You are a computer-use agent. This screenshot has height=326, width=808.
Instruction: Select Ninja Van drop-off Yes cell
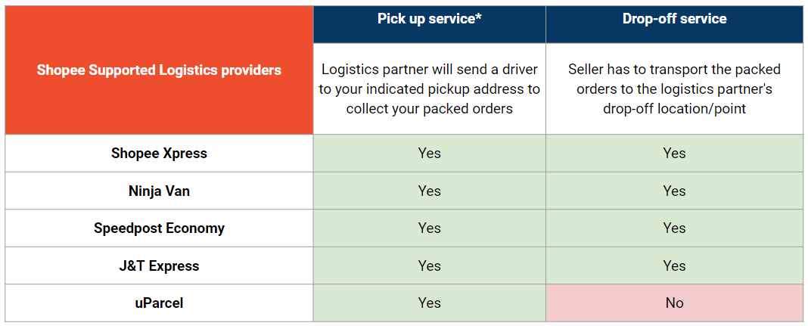pos(674,191)
